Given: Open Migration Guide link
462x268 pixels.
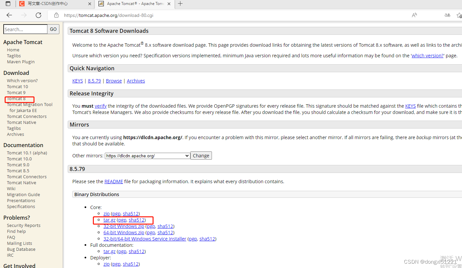Looking at the screenshot, I should point(24,194).
